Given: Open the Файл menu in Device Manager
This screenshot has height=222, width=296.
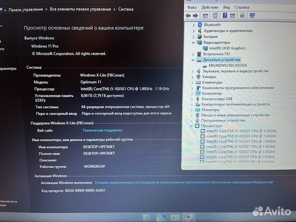Looking at the screenshot, I should click(x=192, y=7).
